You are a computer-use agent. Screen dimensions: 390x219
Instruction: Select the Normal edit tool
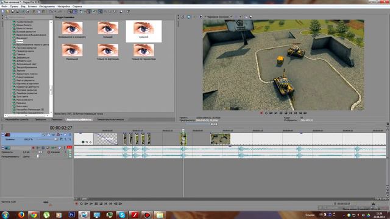click(100, 12)
